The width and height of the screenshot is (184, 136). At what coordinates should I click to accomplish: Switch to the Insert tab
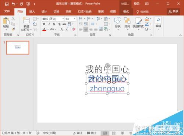[x=32, y=11]
